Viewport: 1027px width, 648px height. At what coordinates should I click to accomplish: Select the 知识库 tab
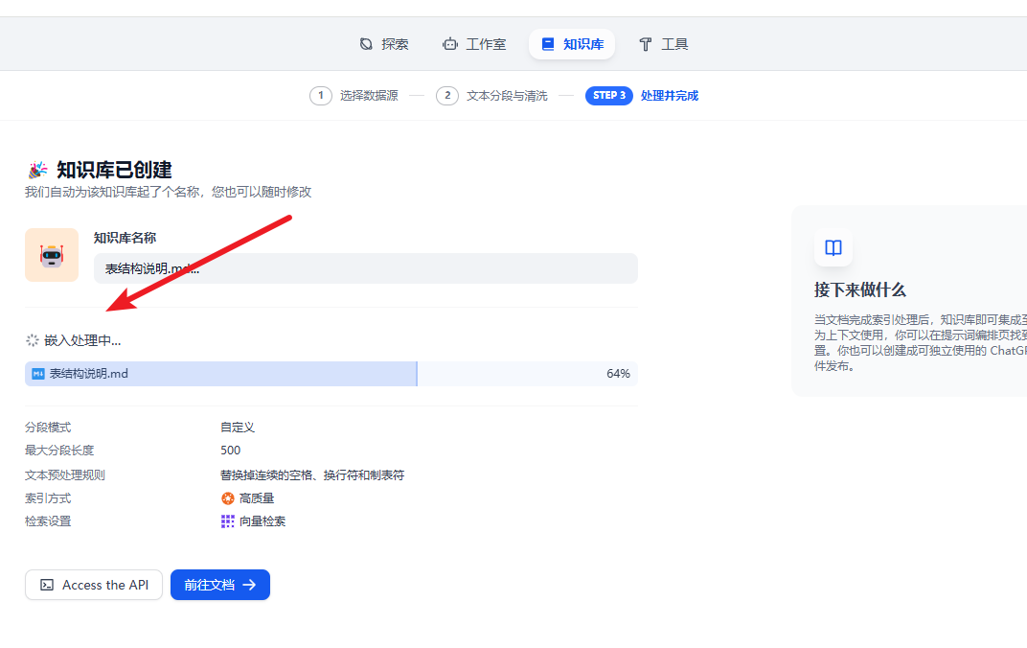tap(572, 44)
